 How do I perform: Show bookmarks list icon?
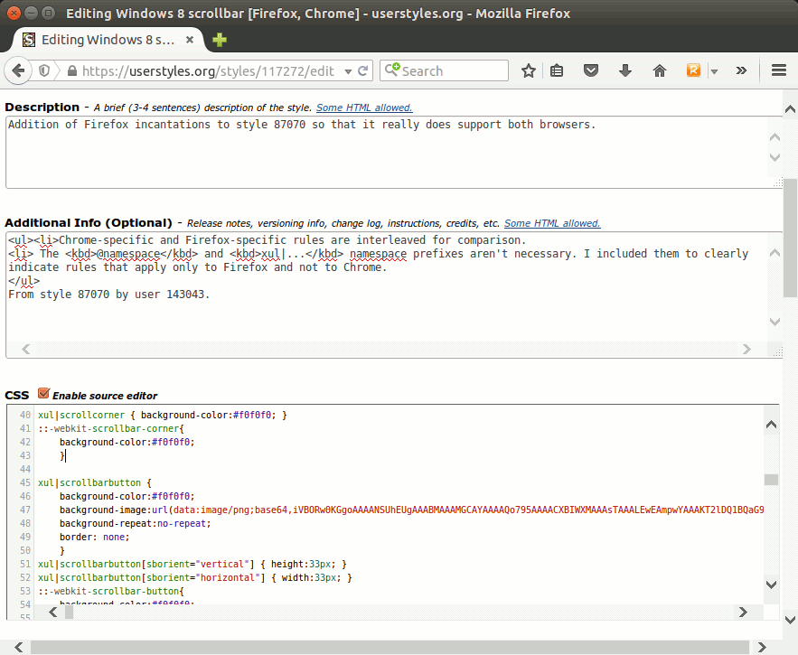[557, 70]
